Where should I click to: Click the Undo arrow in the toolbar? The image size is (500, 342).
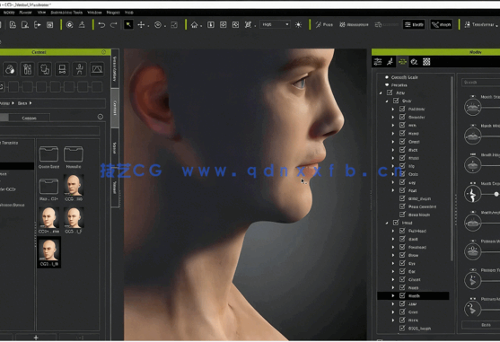101,24
